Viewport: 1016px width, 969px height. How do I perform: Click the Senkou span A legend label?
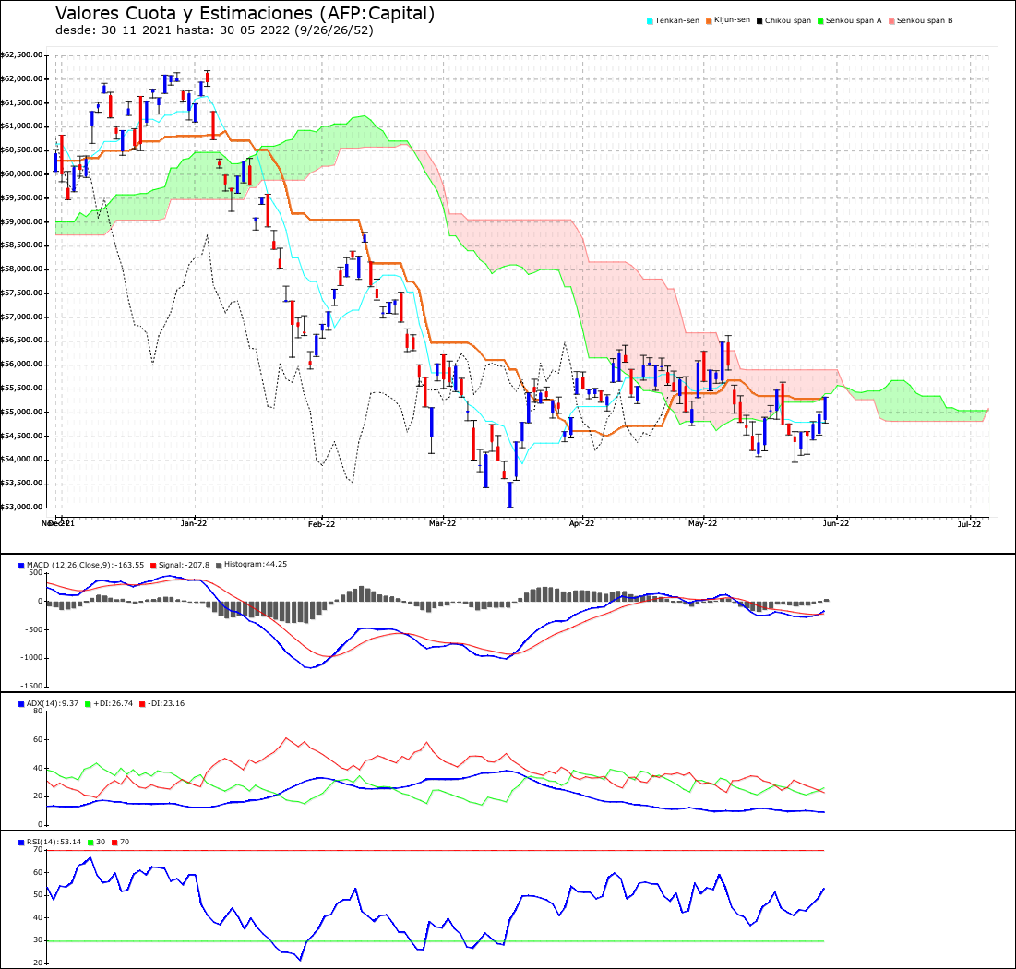[854, 20]
